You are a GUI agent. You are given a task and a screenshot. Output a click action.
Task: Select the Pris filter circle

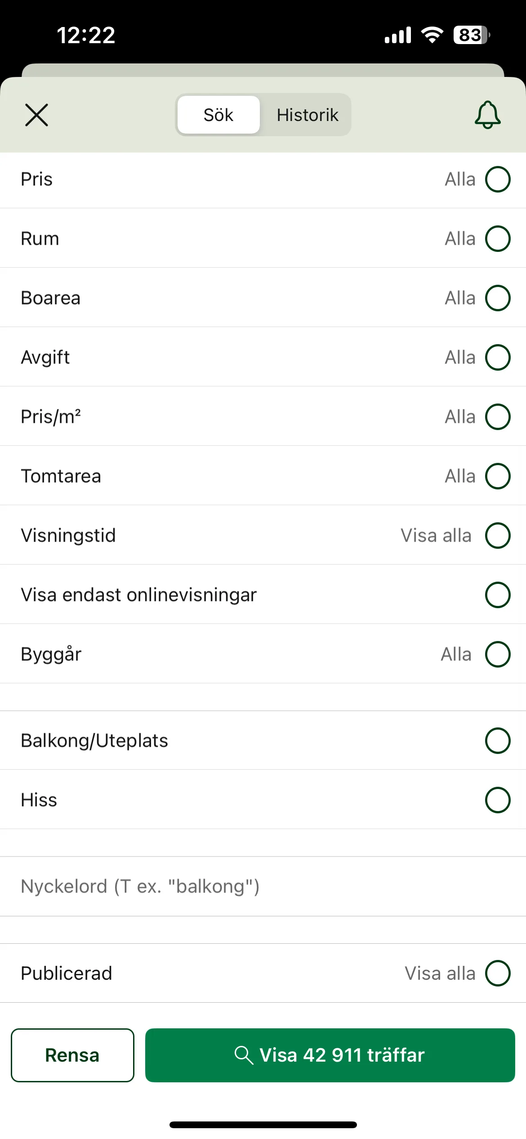coord(498,179)
